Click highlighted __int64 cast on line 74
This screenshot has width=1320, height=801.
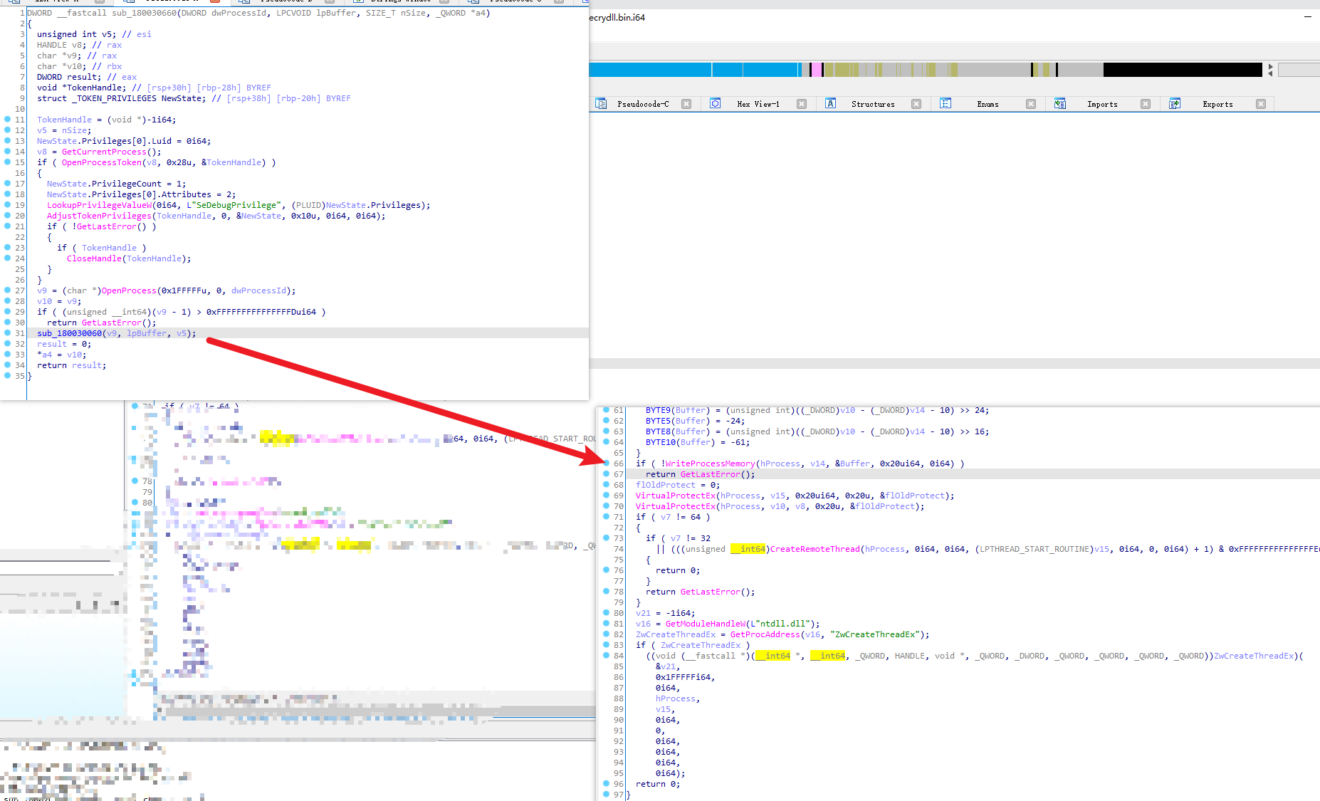tap(748, 549)
